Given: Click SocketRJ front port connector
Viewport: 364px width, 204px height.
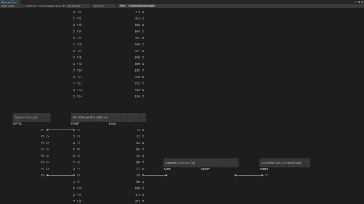Looking at the screenshot, I should 236,175.
